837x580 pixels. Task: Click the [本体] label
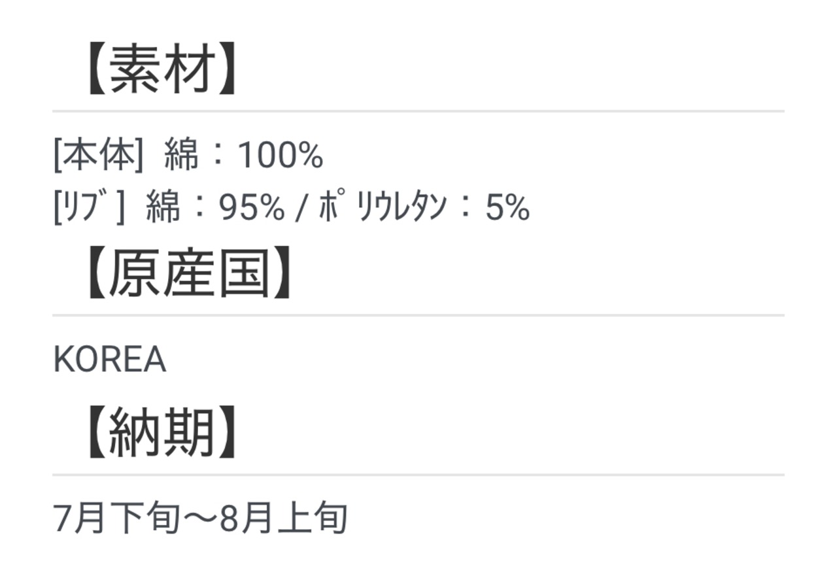point(98,156)
